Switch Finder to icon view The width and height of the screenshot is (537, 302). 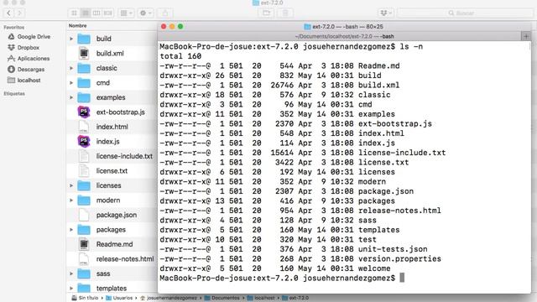[74, 13]
